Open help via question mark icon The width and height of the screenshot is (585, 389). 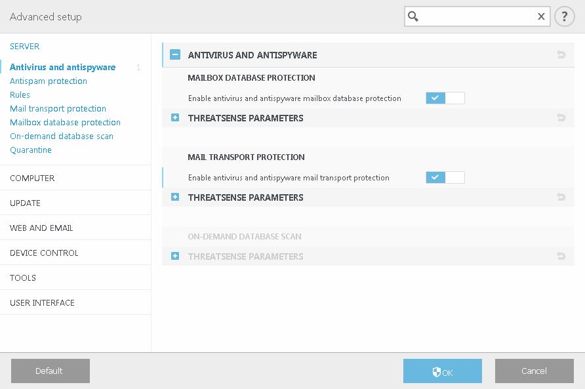coord(564,16)
